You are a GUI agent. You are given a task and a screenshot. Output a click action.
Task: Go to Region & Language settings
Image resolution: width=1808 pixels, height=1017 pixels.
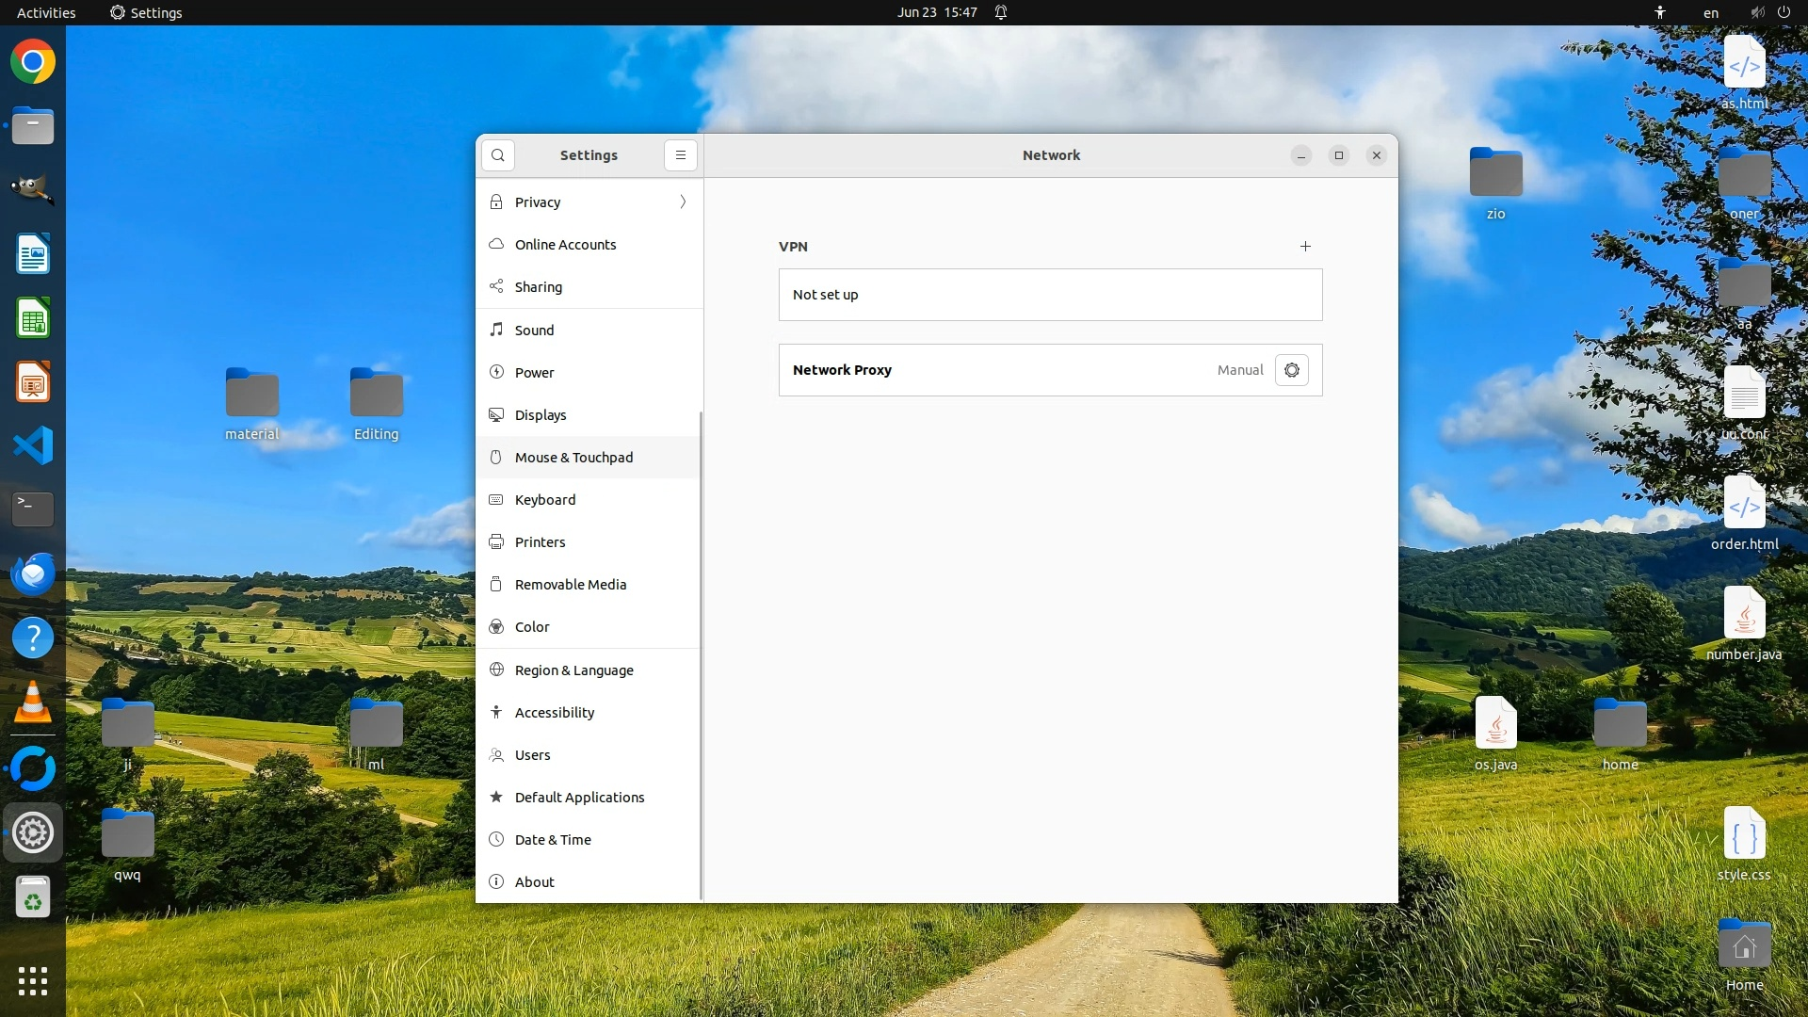tap(573, 670)
